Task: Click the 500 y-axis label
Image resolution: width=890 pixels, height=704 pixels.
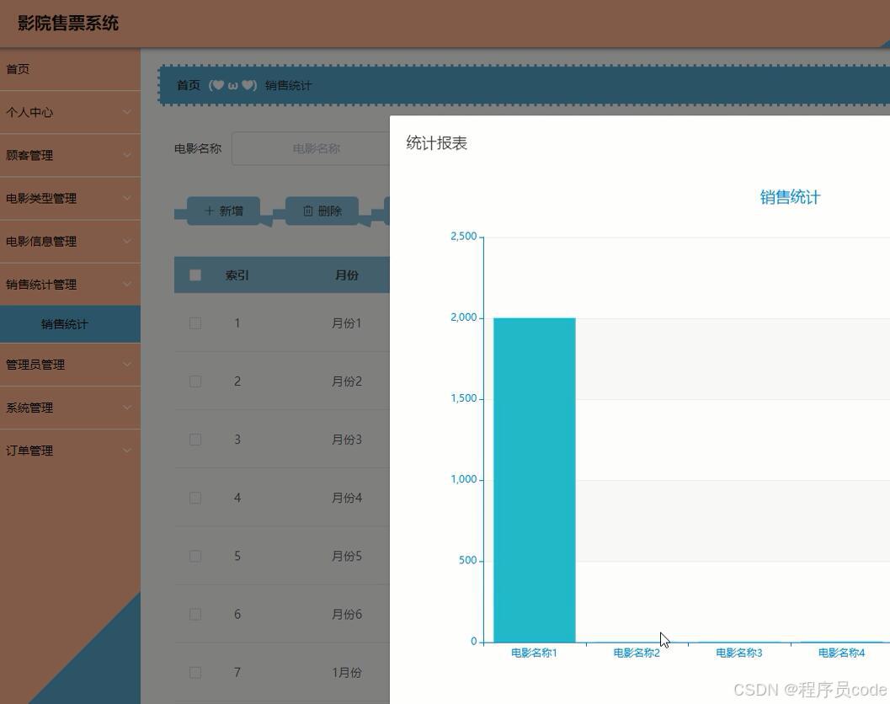Action: [467, 560]
